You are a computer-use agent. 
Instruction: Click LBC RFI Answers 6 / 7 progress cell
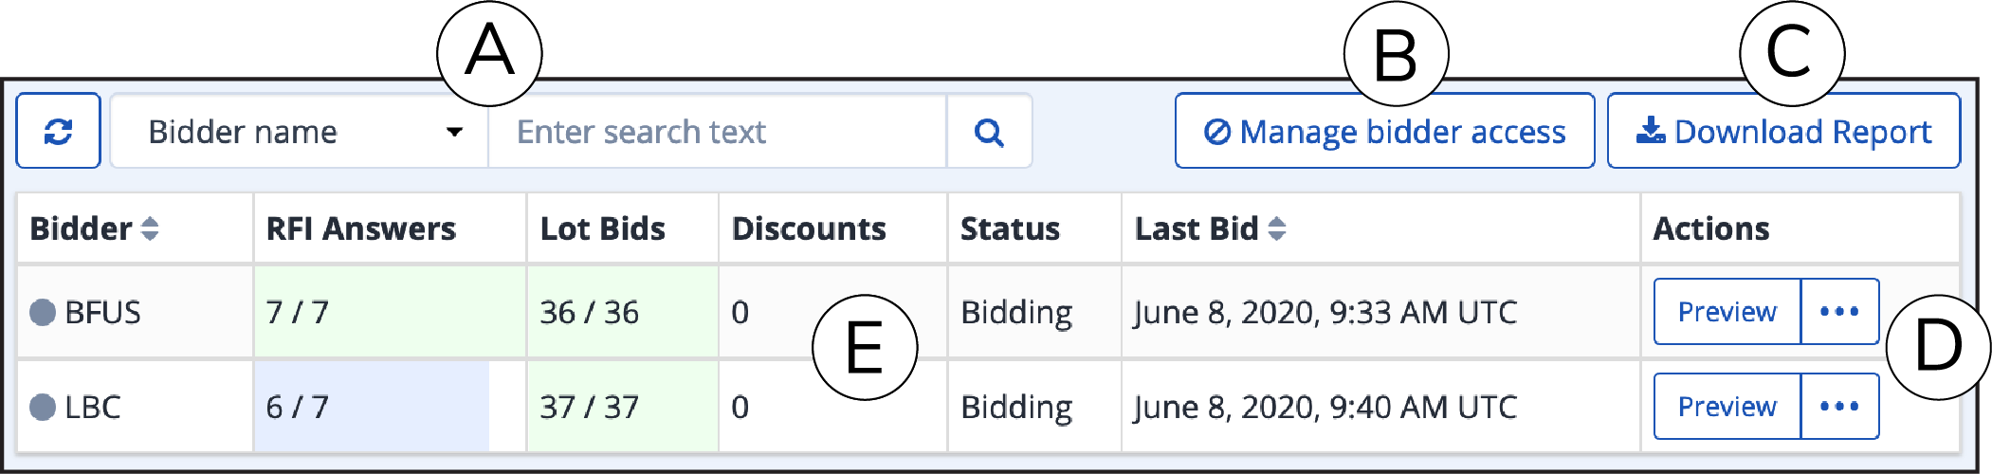(x=390, y=407)
